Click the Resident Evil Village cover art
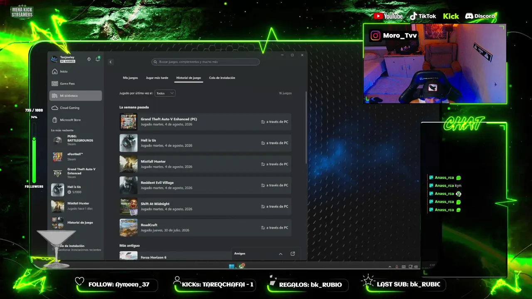532x299 pixels. click(128, 185)
